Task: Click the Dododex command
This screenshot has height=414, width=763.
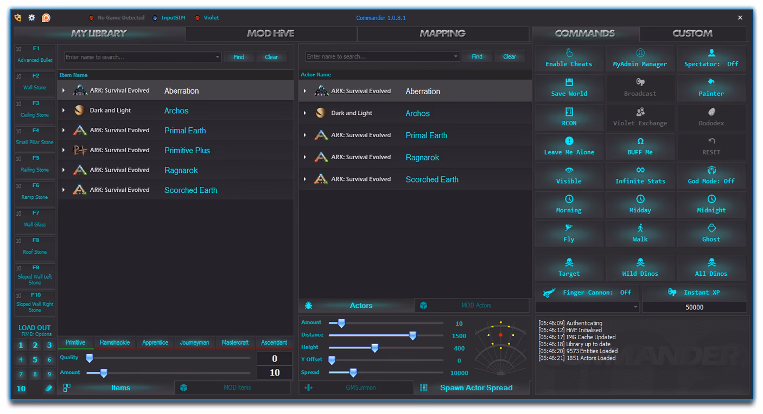Action: pyautogui.click(x=711, y=117)
